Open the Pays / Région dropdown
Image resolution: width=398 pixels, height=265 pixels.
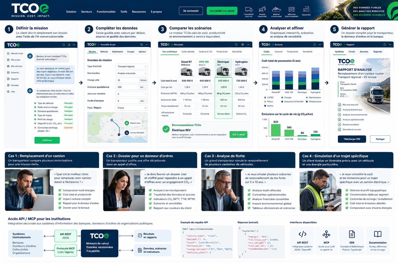[x=132, y=108]
